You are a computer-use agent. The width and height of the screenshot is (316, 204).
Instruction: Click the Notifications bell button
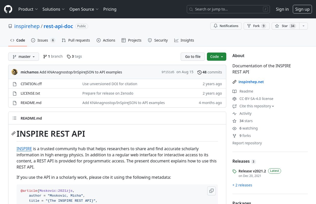point(226,26)
